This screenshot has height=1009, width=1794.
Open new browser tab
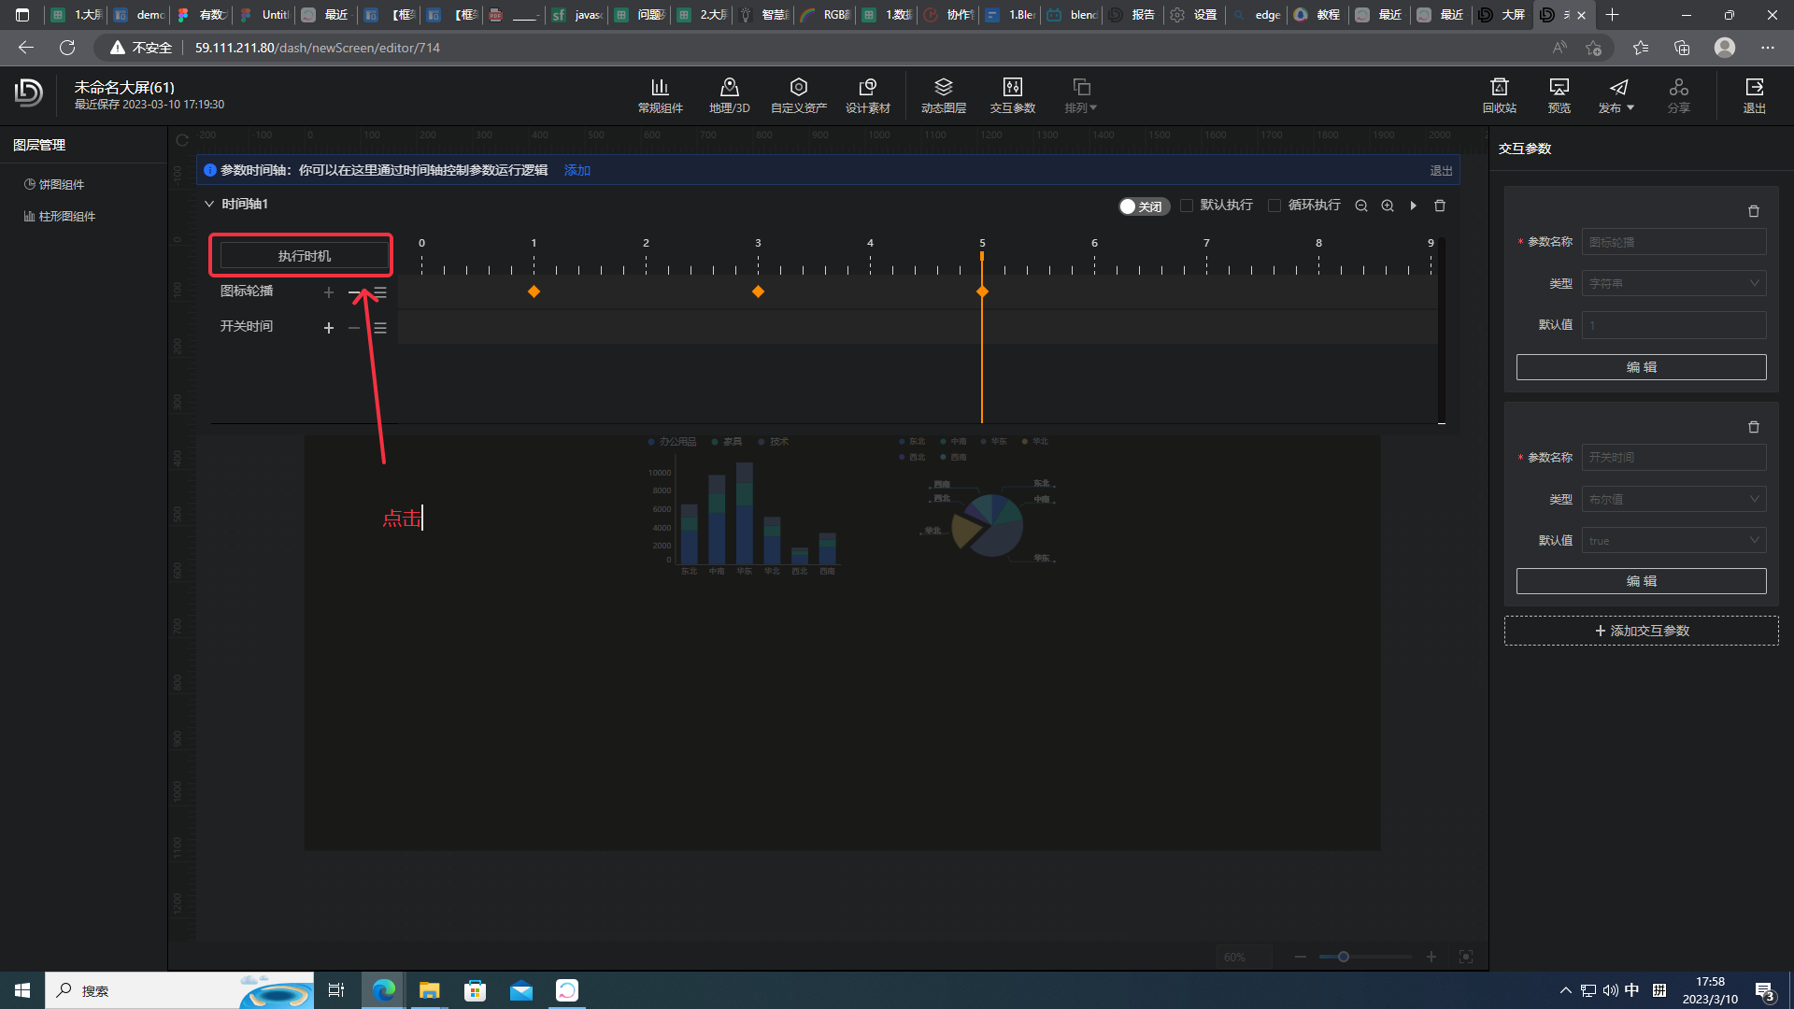[1612, 15]
